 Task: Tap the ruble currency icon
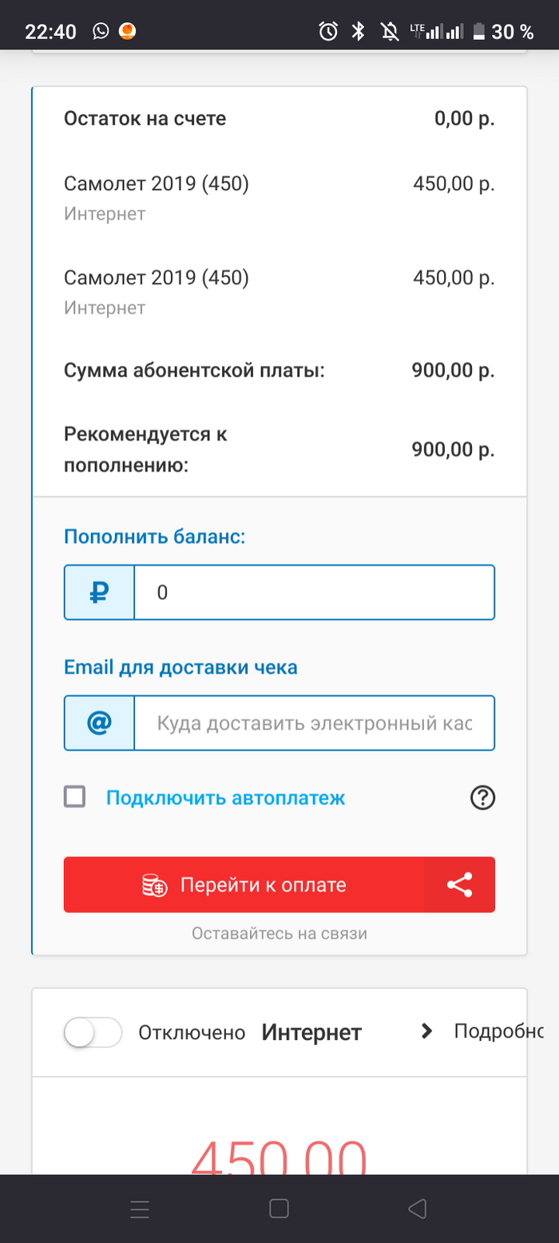coord(99,592)
